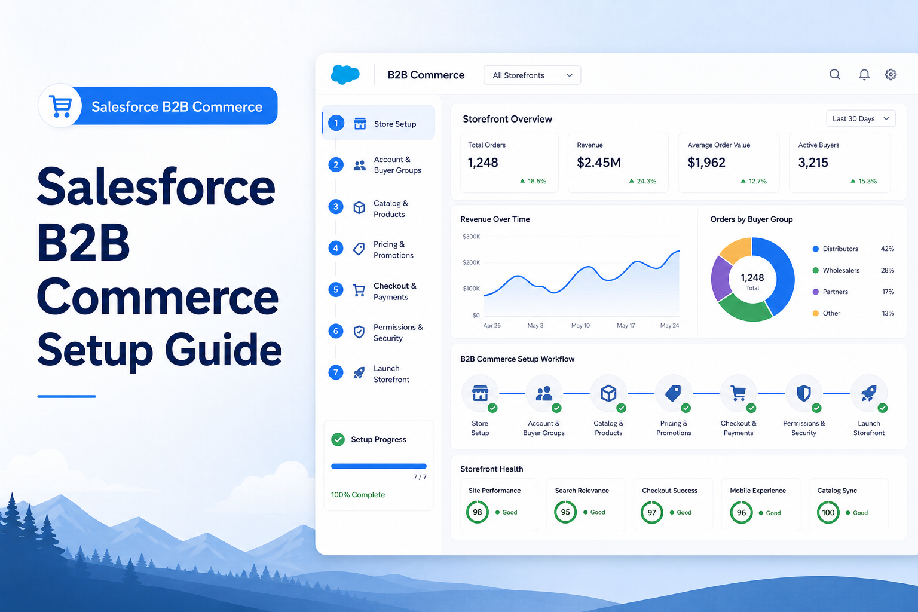The width and height of the screenshot is (918, 612).
Task: Open settings gear icon in header
Action: pos(891,75)
